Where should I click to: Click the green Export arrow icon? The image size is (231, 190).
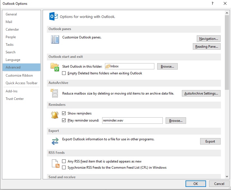point(55,141)
